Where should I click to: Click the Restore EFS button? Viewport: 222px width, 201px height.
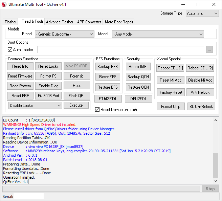(108, 87)
